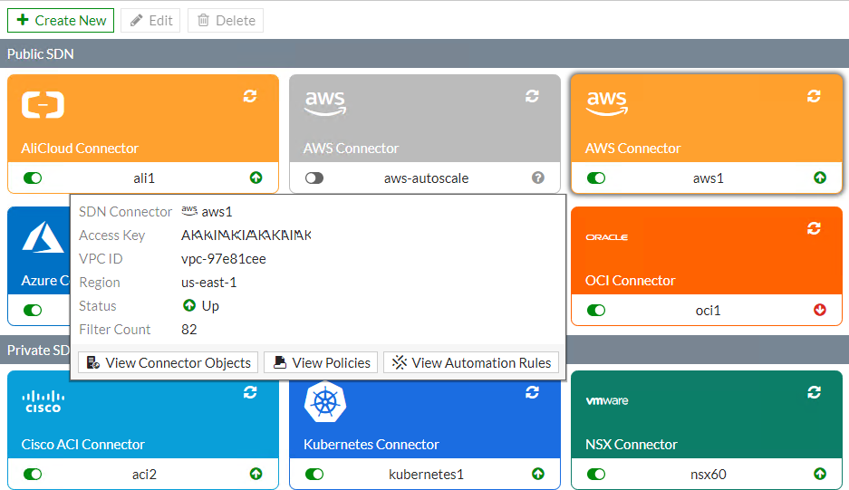Click refresh icon on gray AWS Connector
Viewport: 849px width, 490px height.
pyautogui.click(x=532, y=96)
